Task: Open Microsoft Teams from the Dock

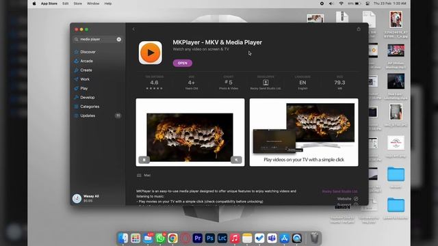Action: coord(272,238)
